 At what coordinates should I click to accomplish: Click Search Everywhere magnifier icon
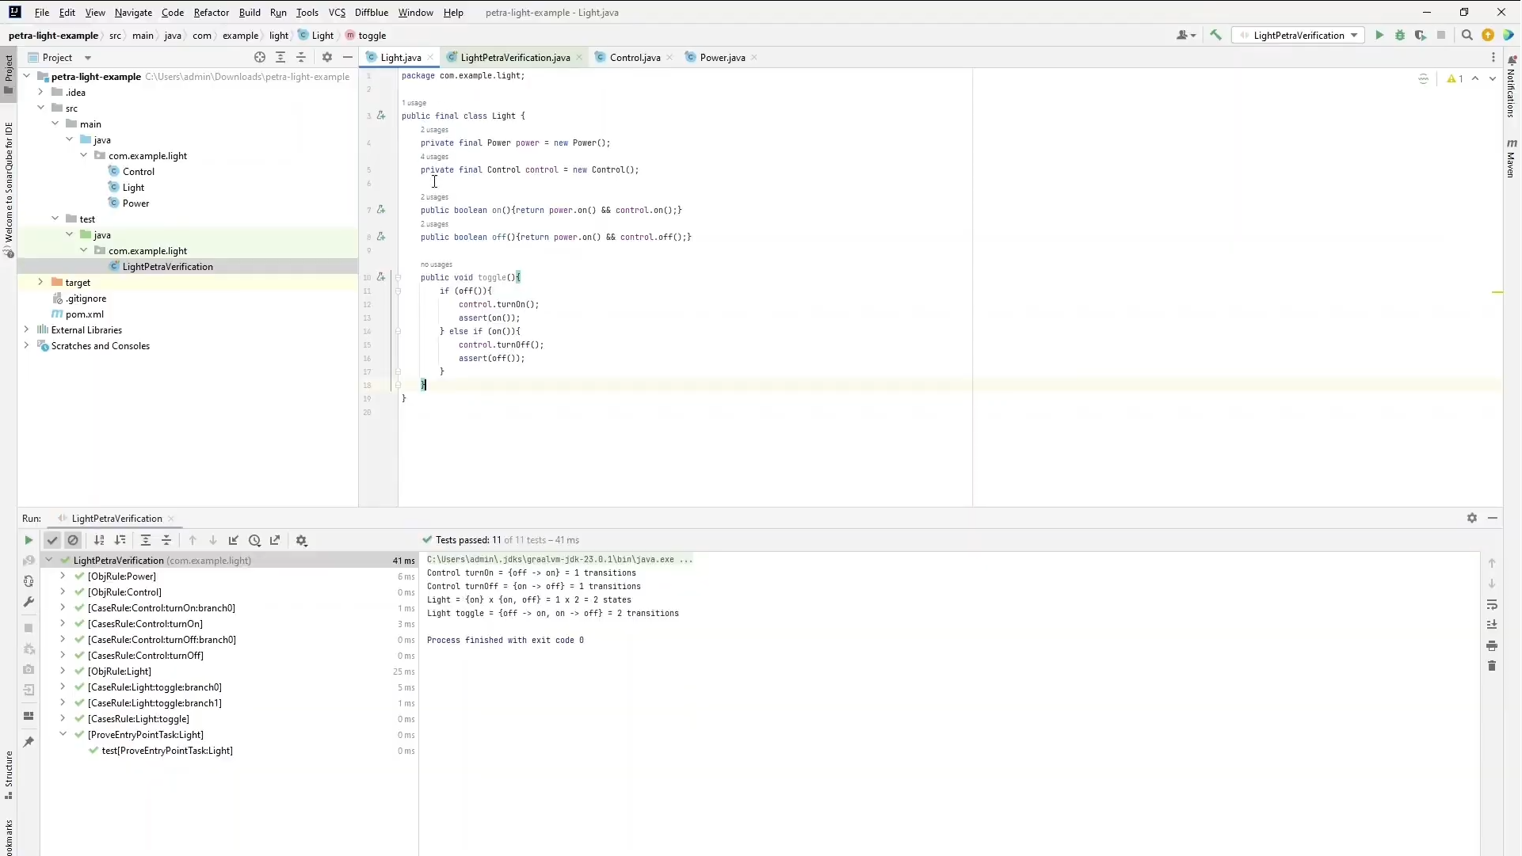(1467, 36)
